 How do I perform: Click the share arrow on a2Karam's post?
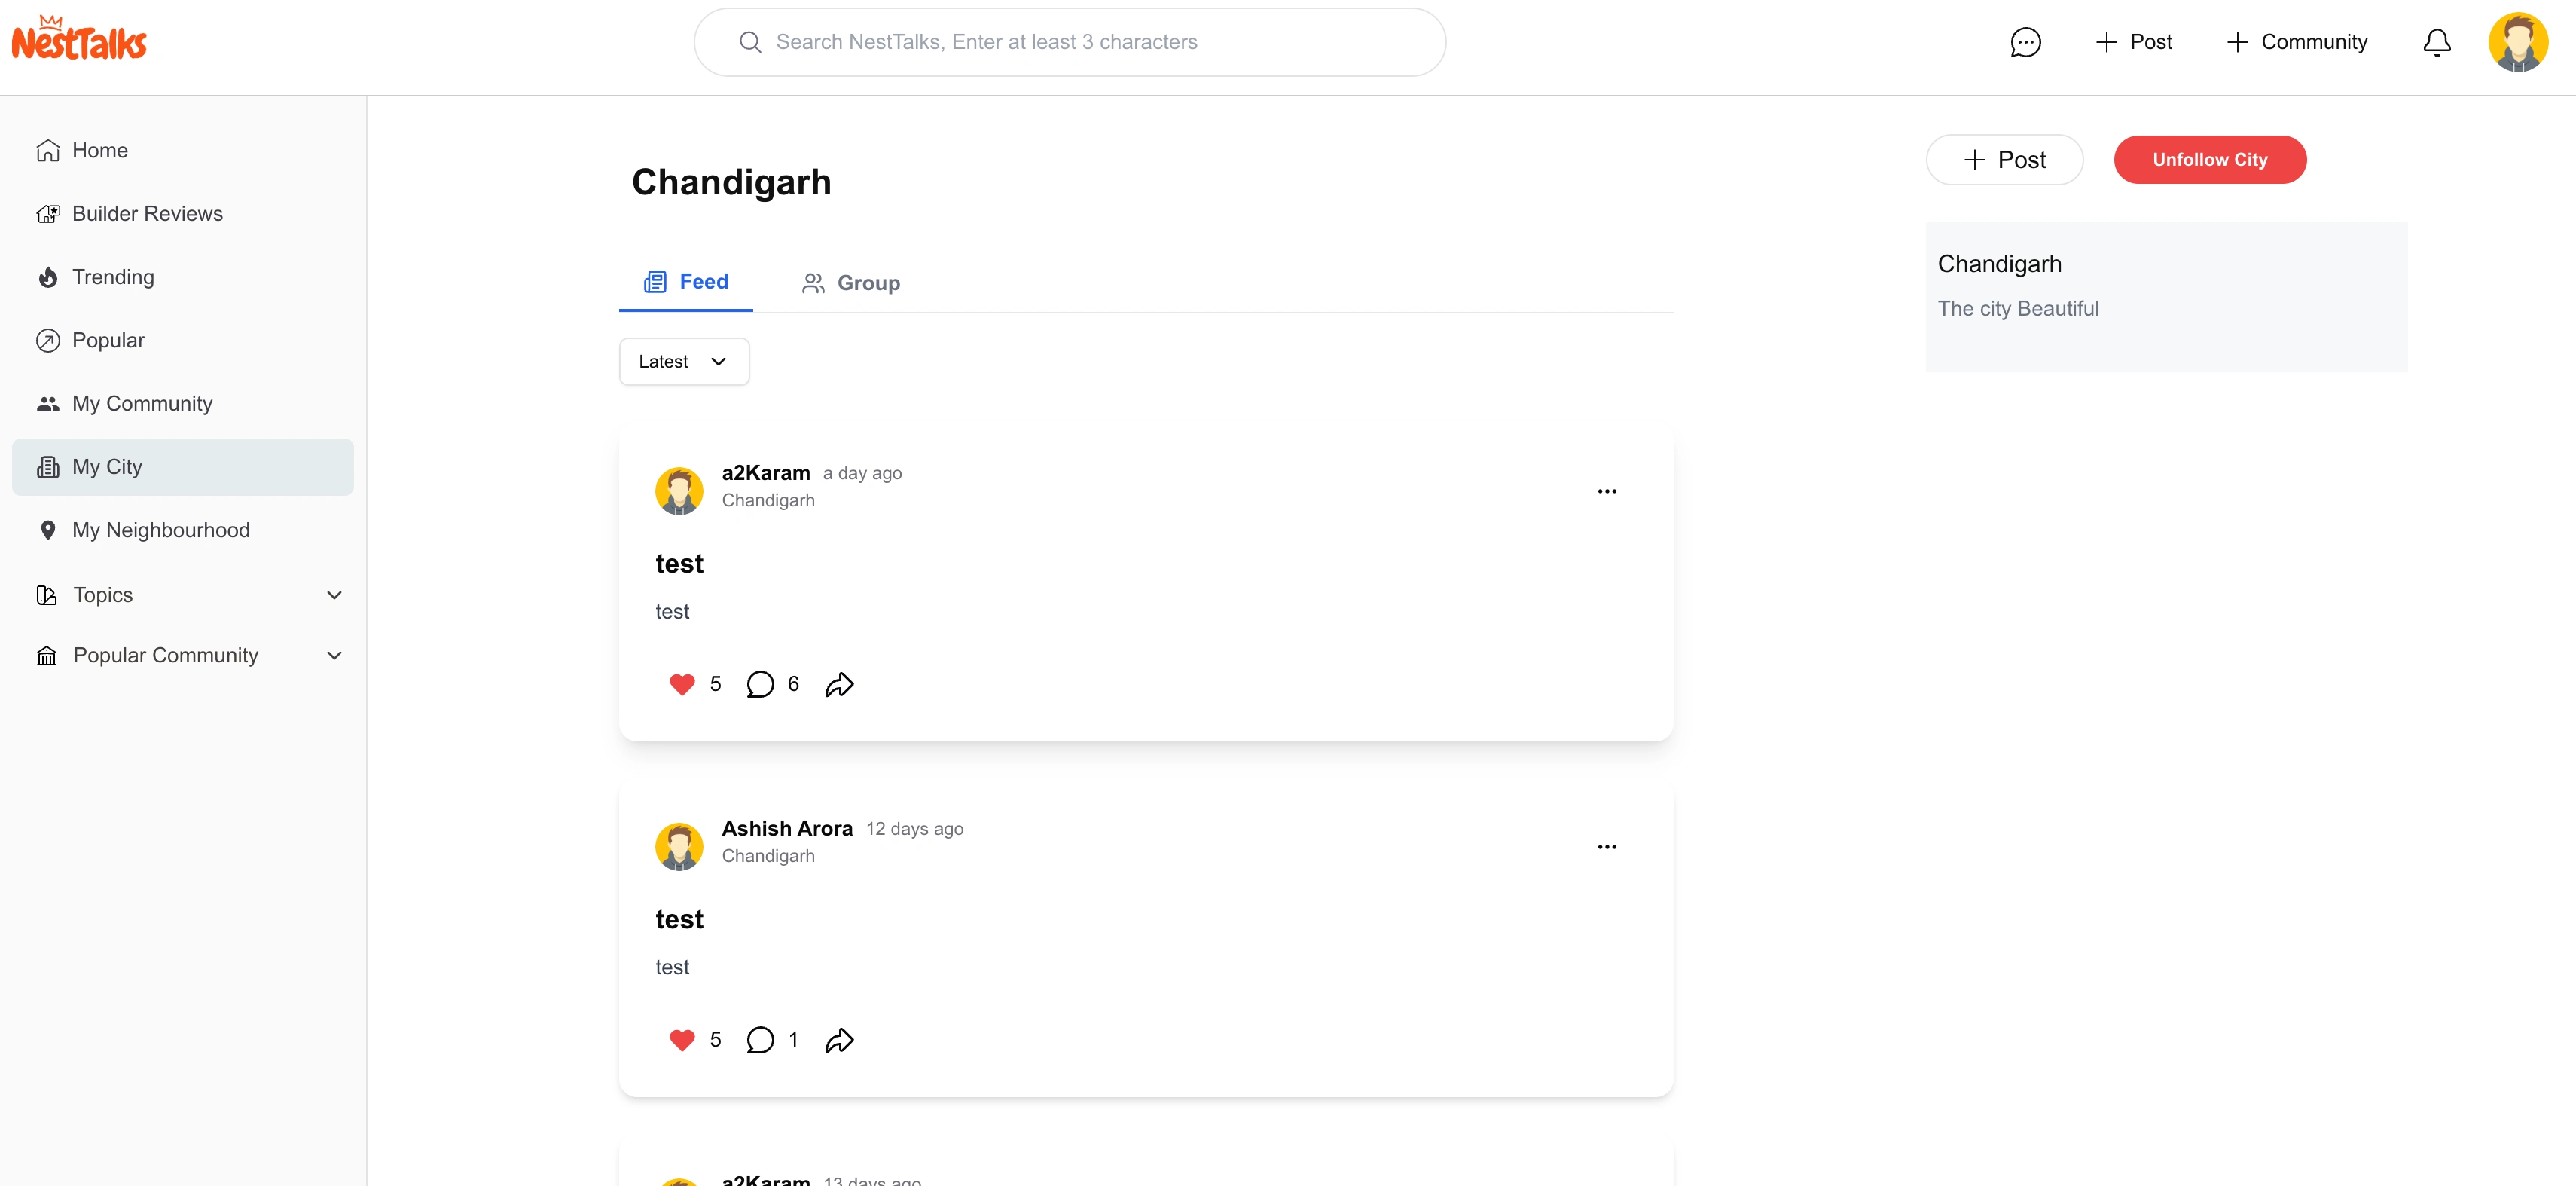839,684
